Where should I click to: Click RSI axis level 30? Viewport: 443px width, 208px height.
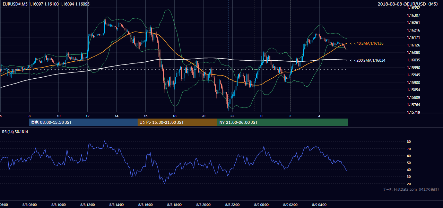click(x=409, y=177)
